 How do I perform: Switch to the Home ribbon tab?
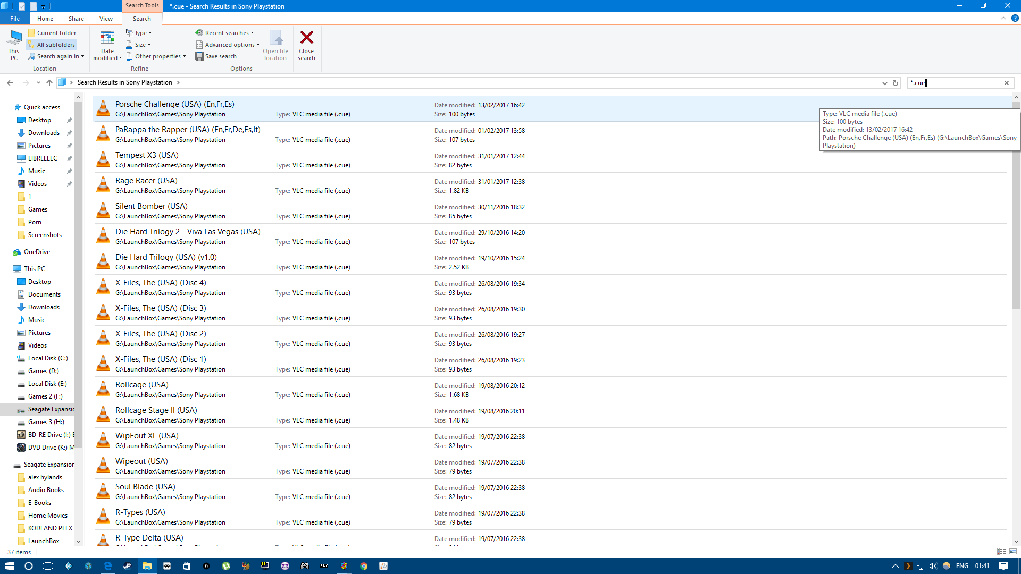click(x=45, y=19)
